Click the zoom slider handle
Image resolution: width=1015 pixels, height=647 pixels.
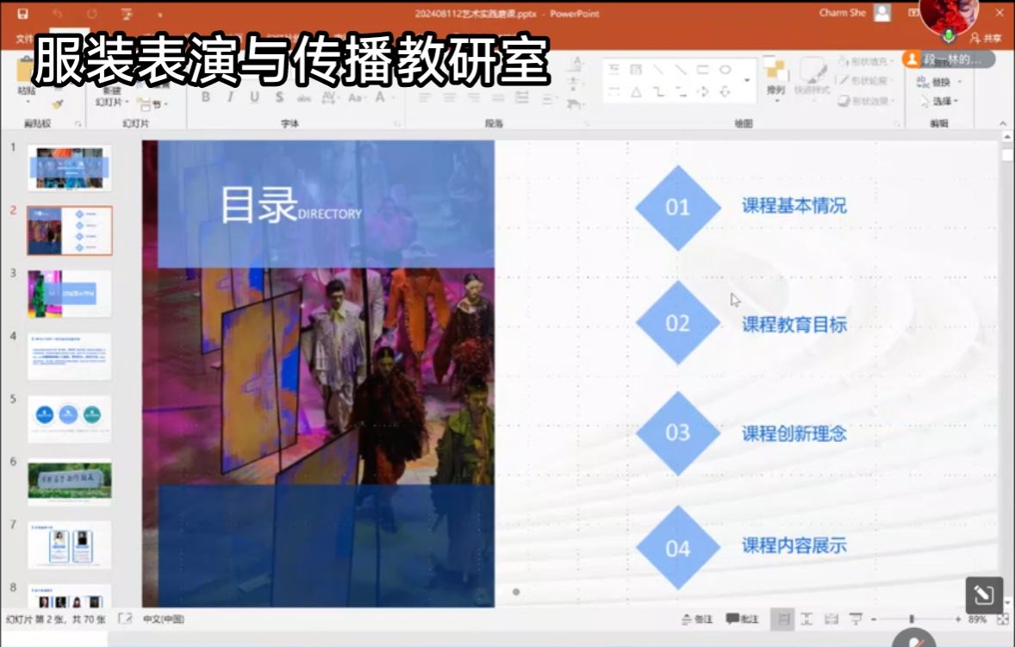(912, 619)
